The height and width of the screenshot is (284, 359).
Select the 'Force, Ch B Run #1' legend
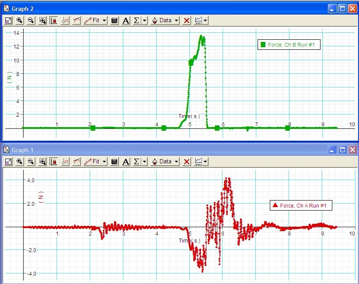[x=289, y=45]
